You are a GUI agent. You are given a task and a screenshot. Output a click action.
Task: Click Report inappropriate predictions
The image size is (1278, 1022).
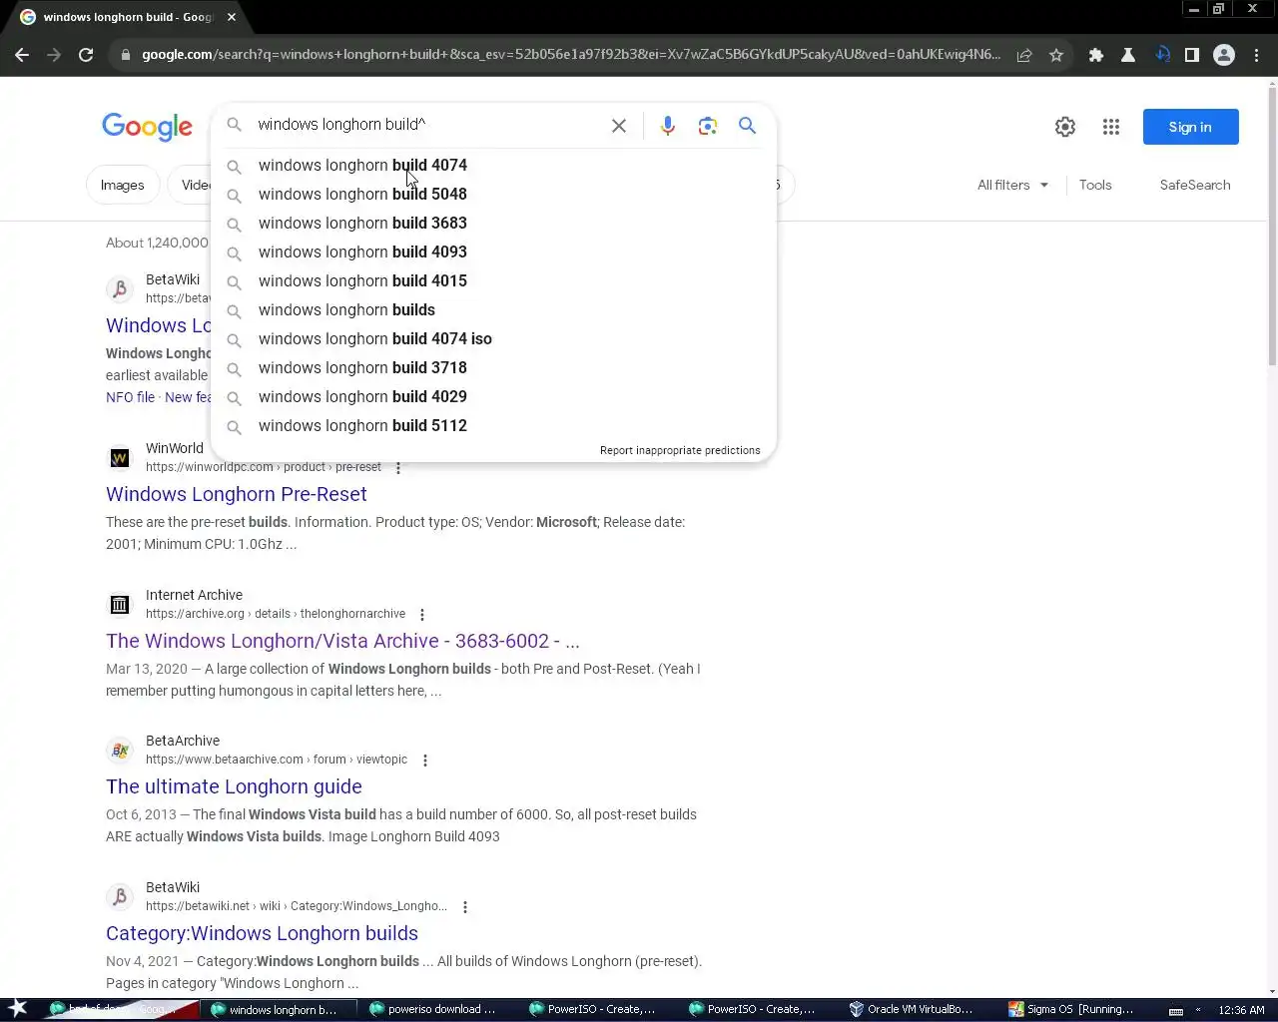pos(680,451)
